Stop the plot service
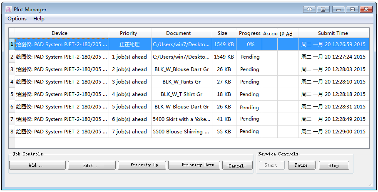The width and height of the screenshot is (378, 192). [x=334, y=165]
